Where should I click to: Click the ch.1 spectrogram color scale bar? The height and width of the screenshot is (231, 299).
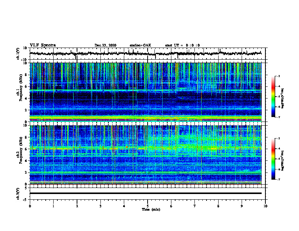273,97
